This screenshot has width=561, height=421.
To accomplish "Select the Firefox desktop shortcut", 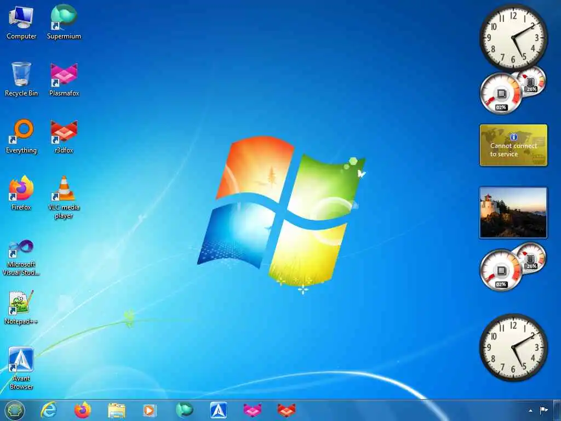I will point(21,194).
